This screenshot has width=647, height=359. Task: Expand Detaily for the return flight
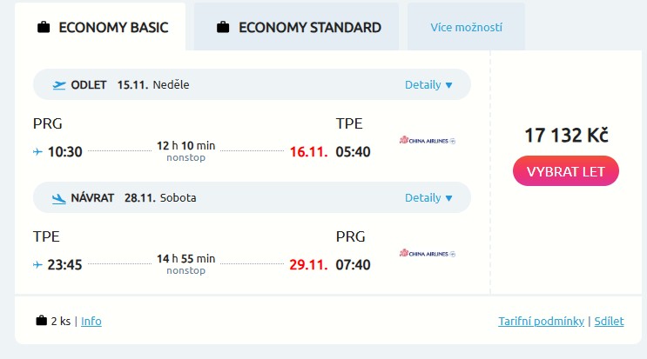coord(428,197)
